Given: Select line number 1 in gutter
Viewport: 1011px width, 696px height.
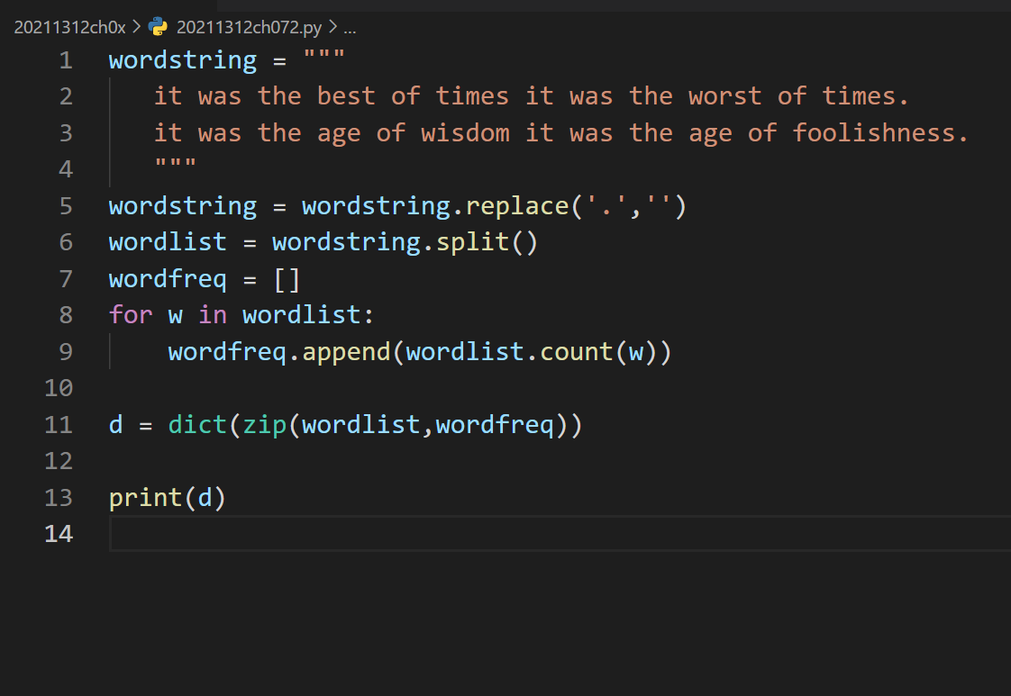Looking at the screenshot, I should 65,60.
